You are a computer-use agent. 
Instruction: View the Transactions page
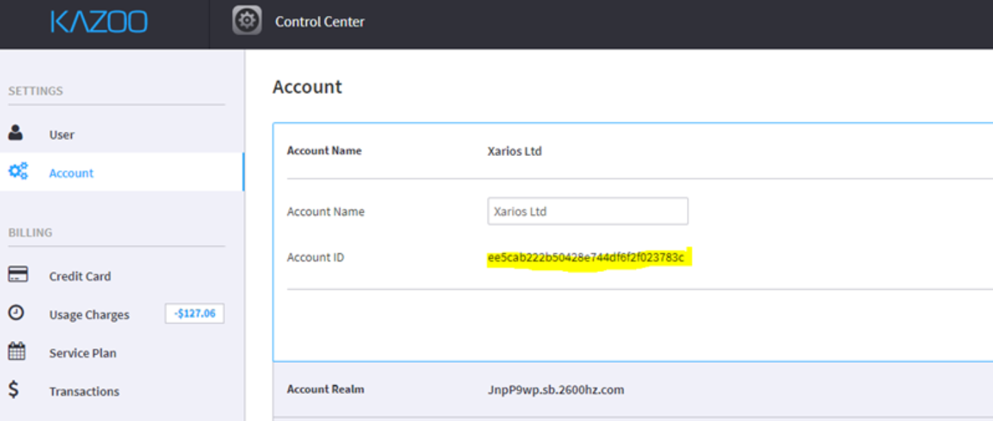coord(84,391)
